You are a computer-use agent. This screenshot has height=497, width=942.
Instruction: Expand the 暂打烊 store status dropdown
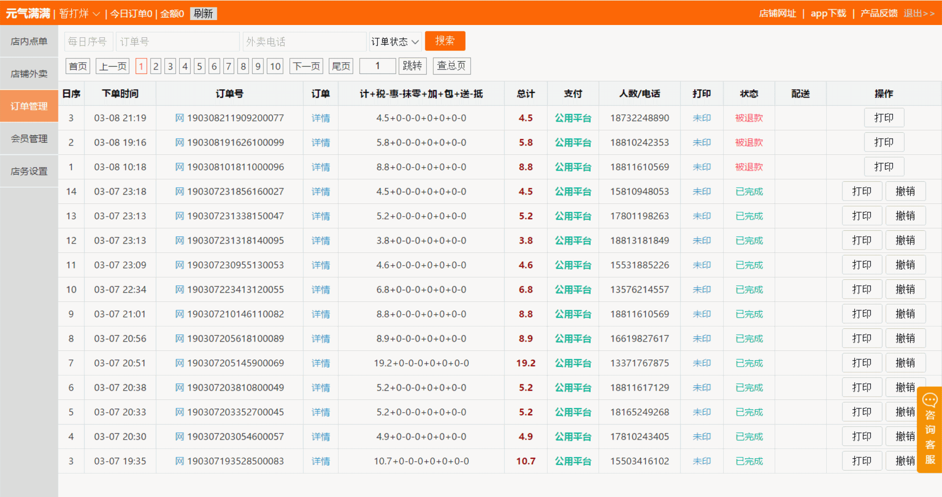(79, 14)
